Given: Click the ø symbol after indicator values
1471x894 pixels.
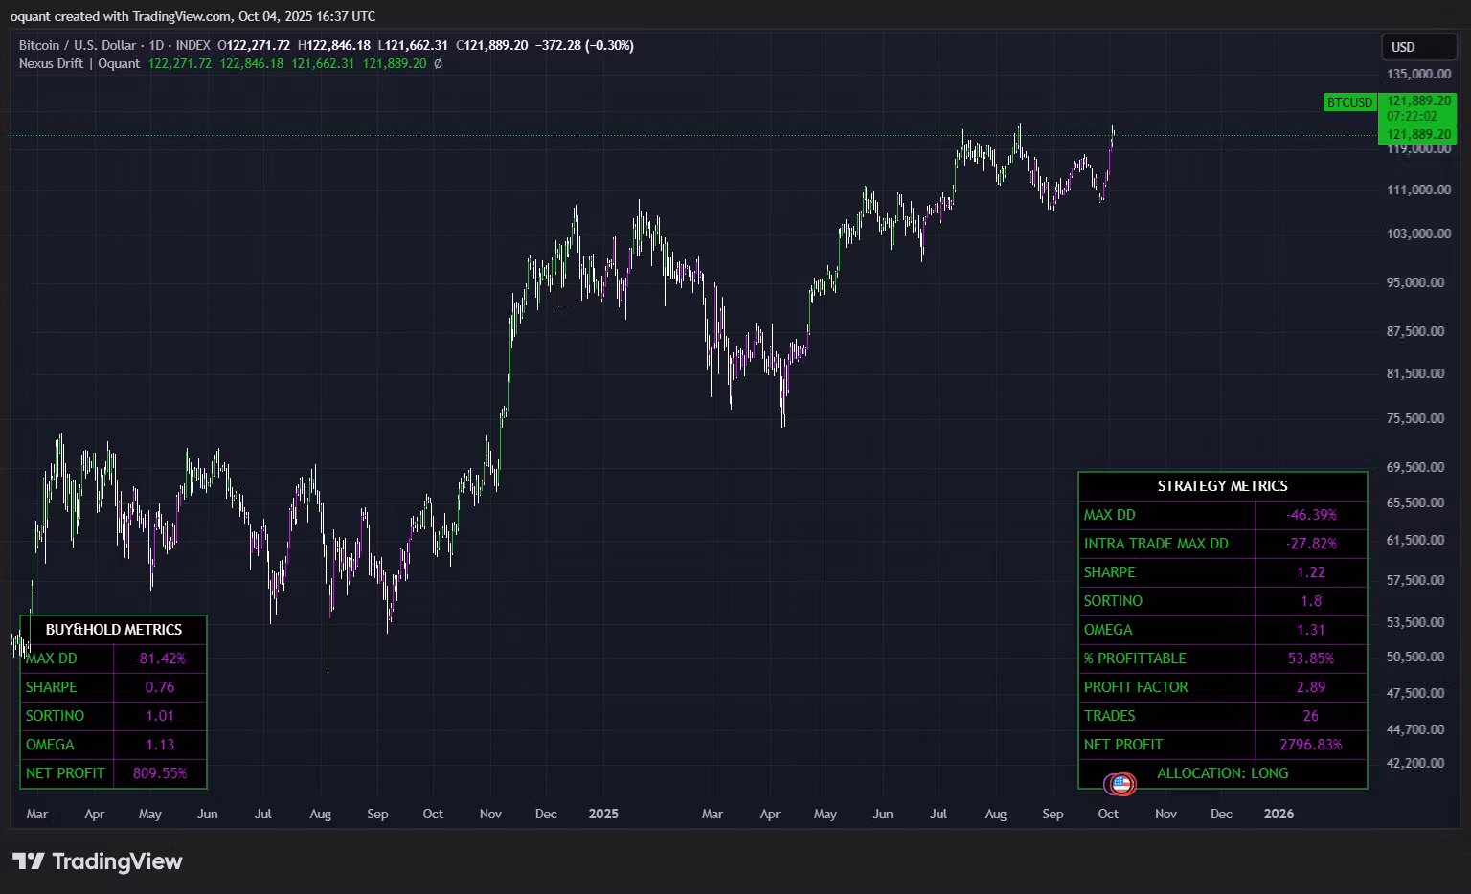Looking at the screenshot, I should point(438,64).
